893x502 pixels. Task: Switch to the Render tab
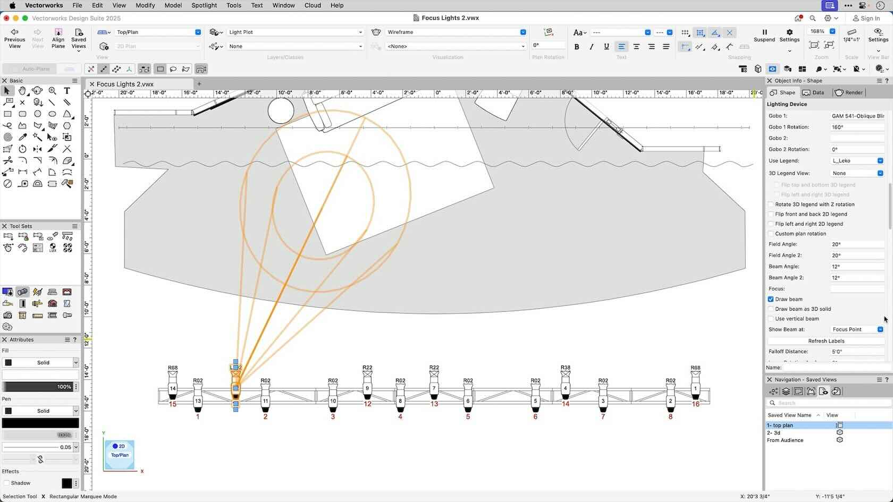coord(849,92)
